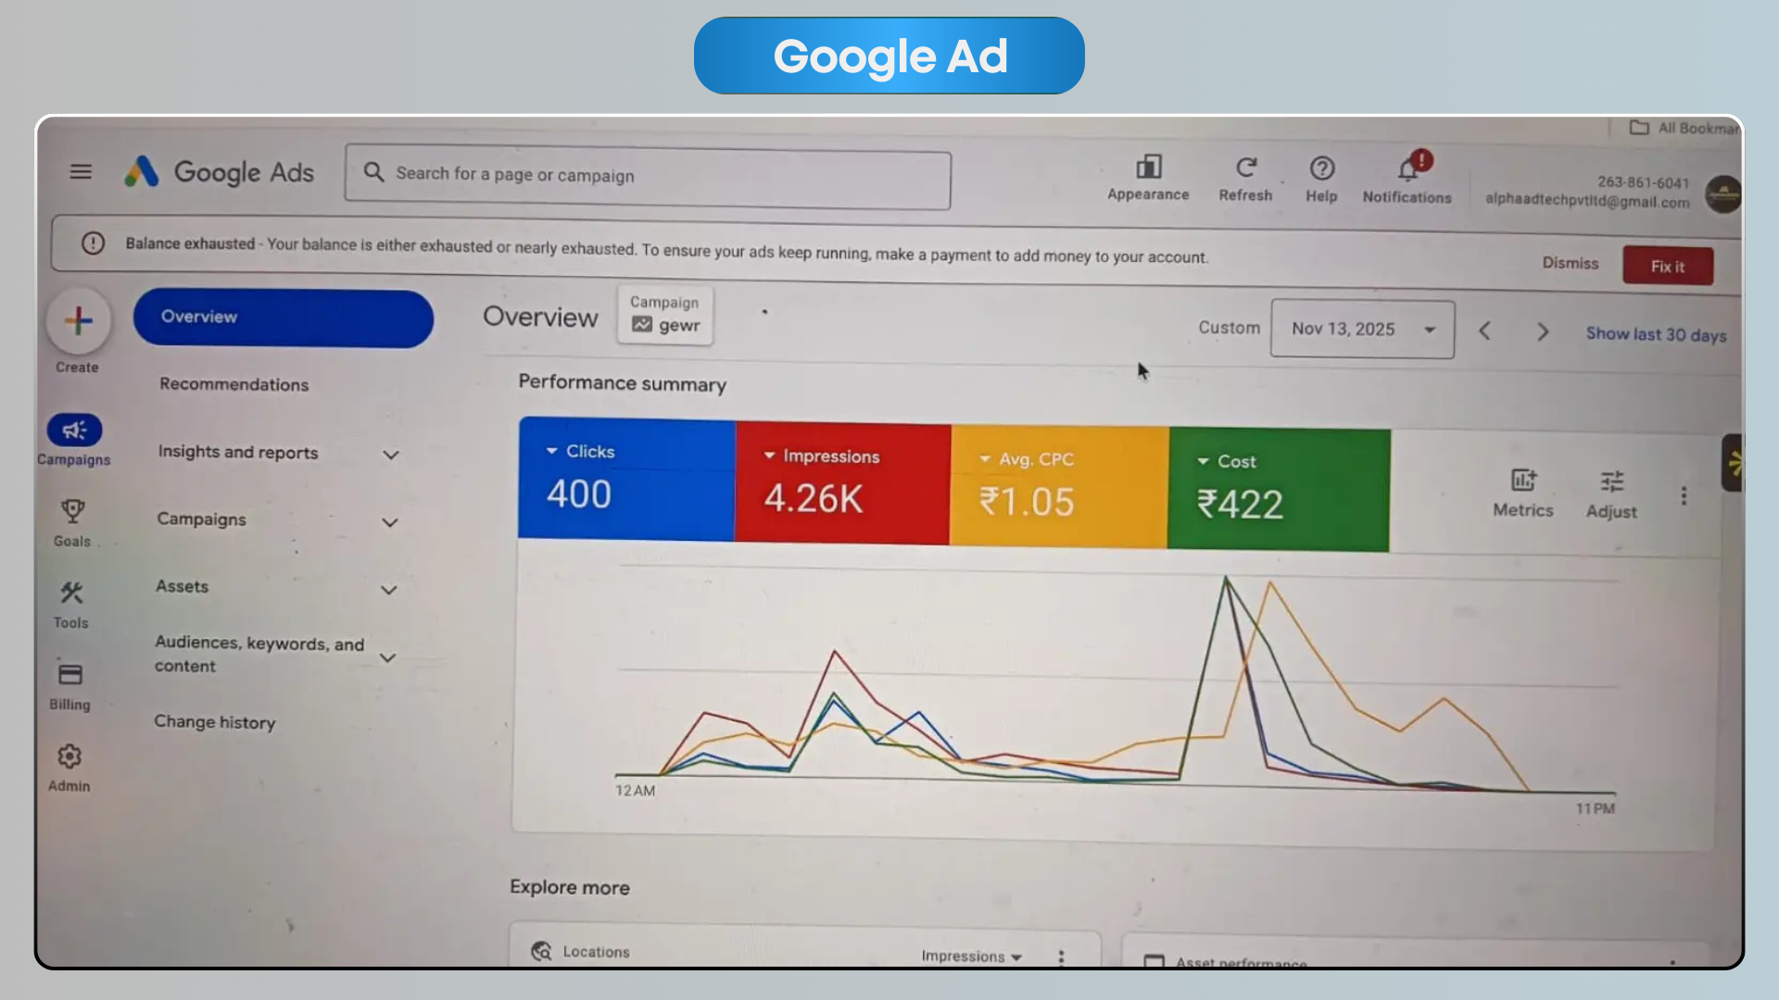
Task: Open the Appearance settings icon
Action: click(1148, 167)
